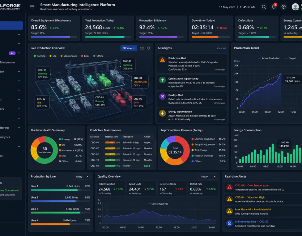Open the Maintenance sidebar item
302x236 pixels.
(x=7, y=63)
